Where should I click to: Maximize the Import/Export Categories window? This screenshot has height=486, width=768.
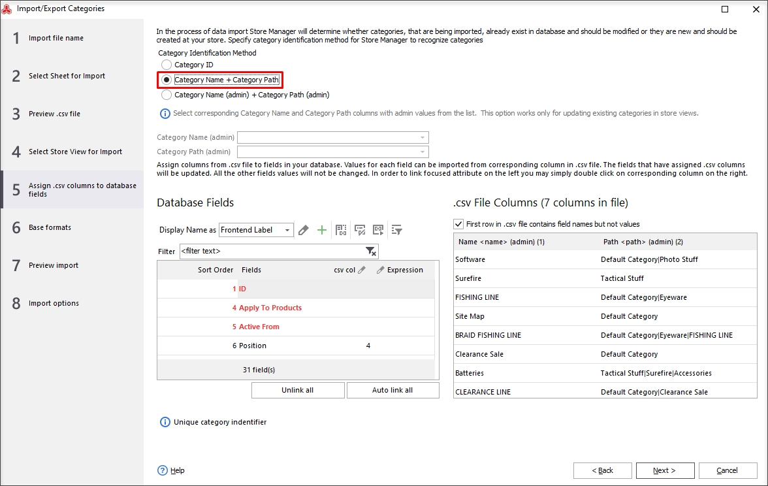pos(725,9)
